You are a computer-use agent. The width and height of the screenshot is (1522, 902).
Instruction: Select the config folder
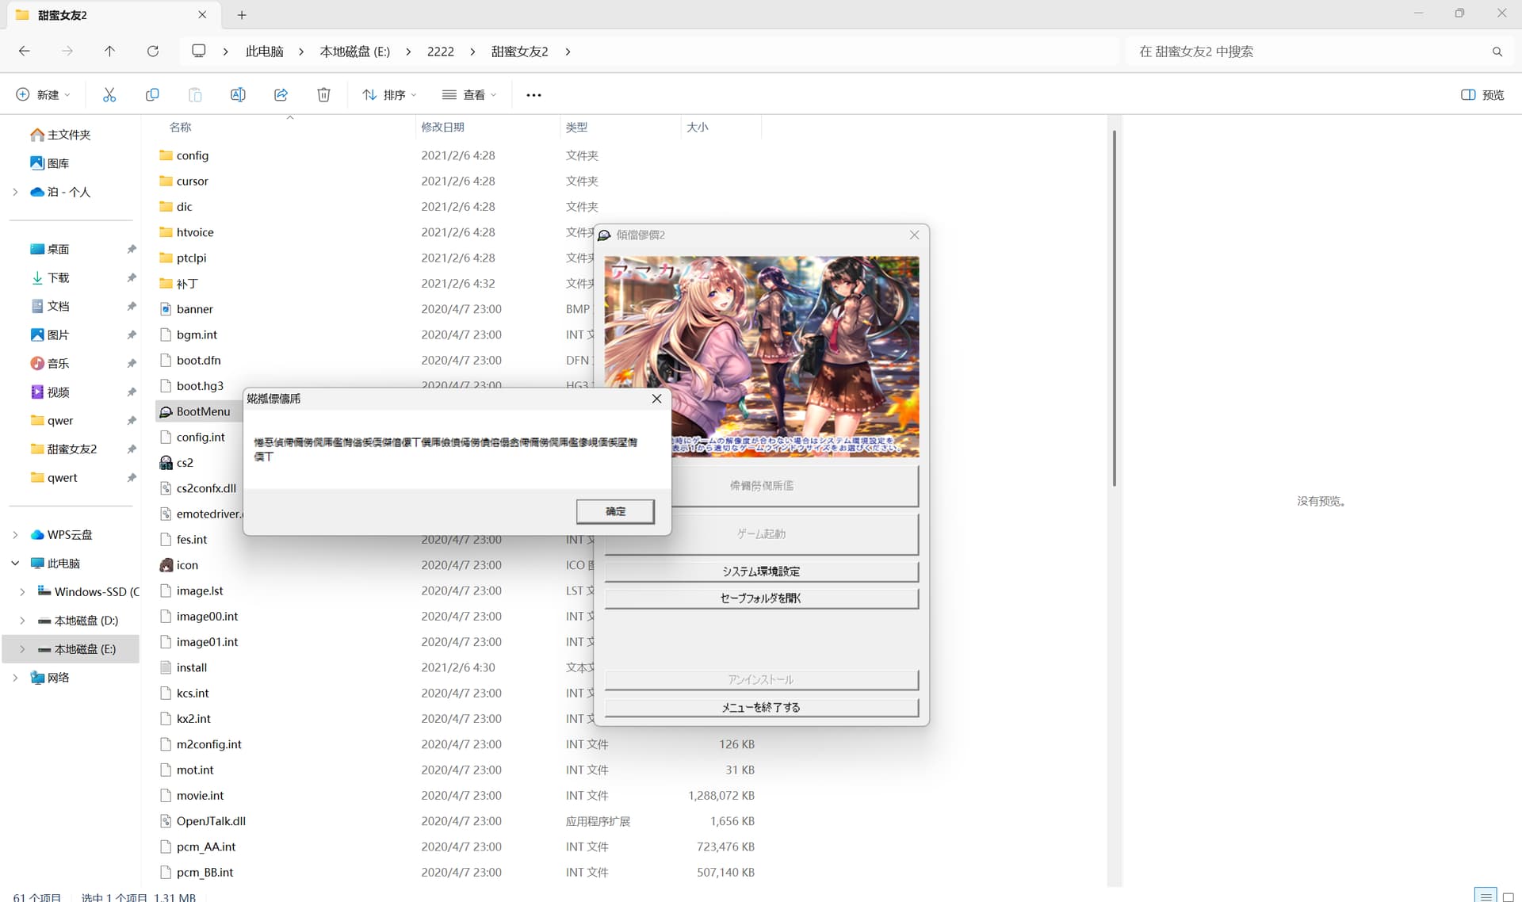pyautogui.click(x=184, y=155)
